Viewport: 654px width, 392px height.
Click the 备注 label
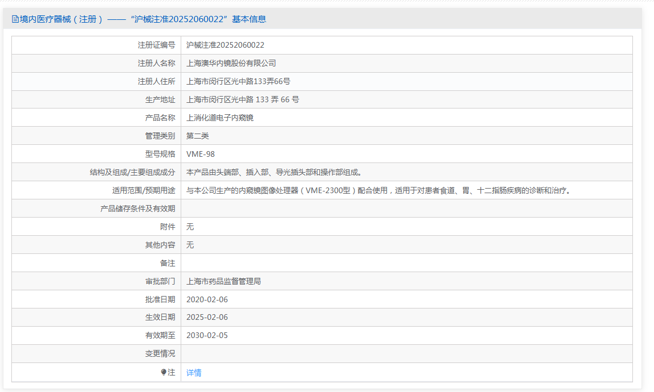(168, 263)
